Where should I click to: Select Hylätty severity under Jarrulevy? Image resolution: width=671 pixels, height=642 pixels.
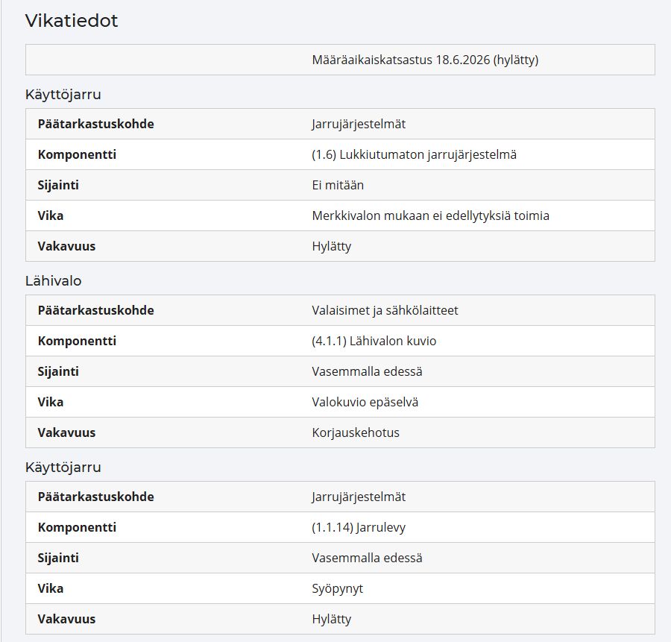332,620
